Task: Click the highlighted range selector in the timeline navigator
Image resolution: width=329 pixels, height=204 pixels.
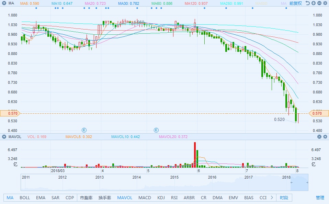Action: click(x=299, y=182)
